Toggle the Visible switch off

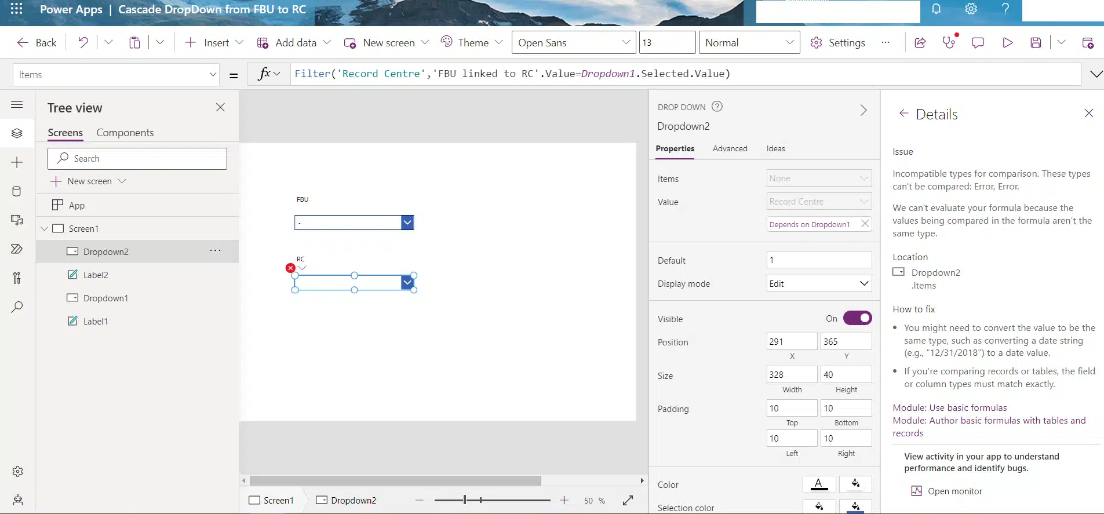[x=857, y=318]
